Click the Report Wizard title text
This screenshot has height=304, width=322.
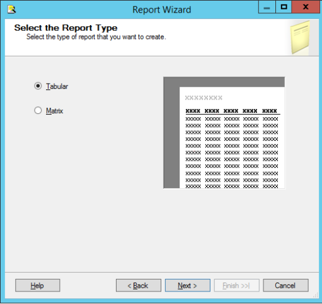point(162,9)
